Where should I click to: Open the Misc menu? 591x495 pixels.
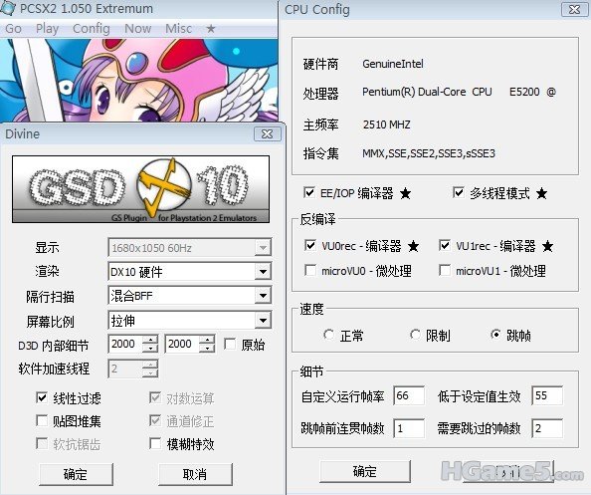[x=178, y=29]
